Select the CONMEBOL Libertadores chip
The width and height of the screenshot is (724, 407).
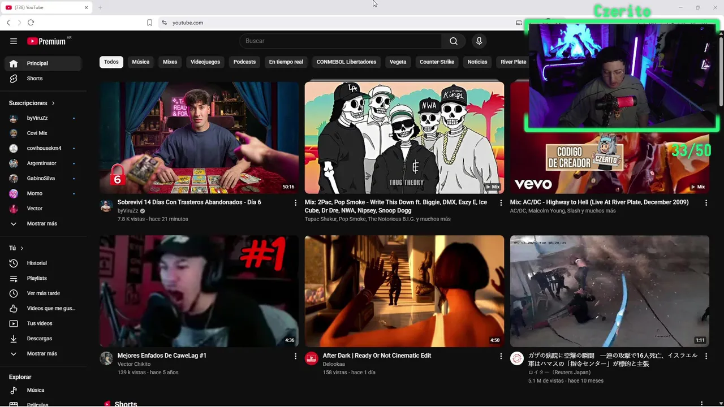point(346,62)
